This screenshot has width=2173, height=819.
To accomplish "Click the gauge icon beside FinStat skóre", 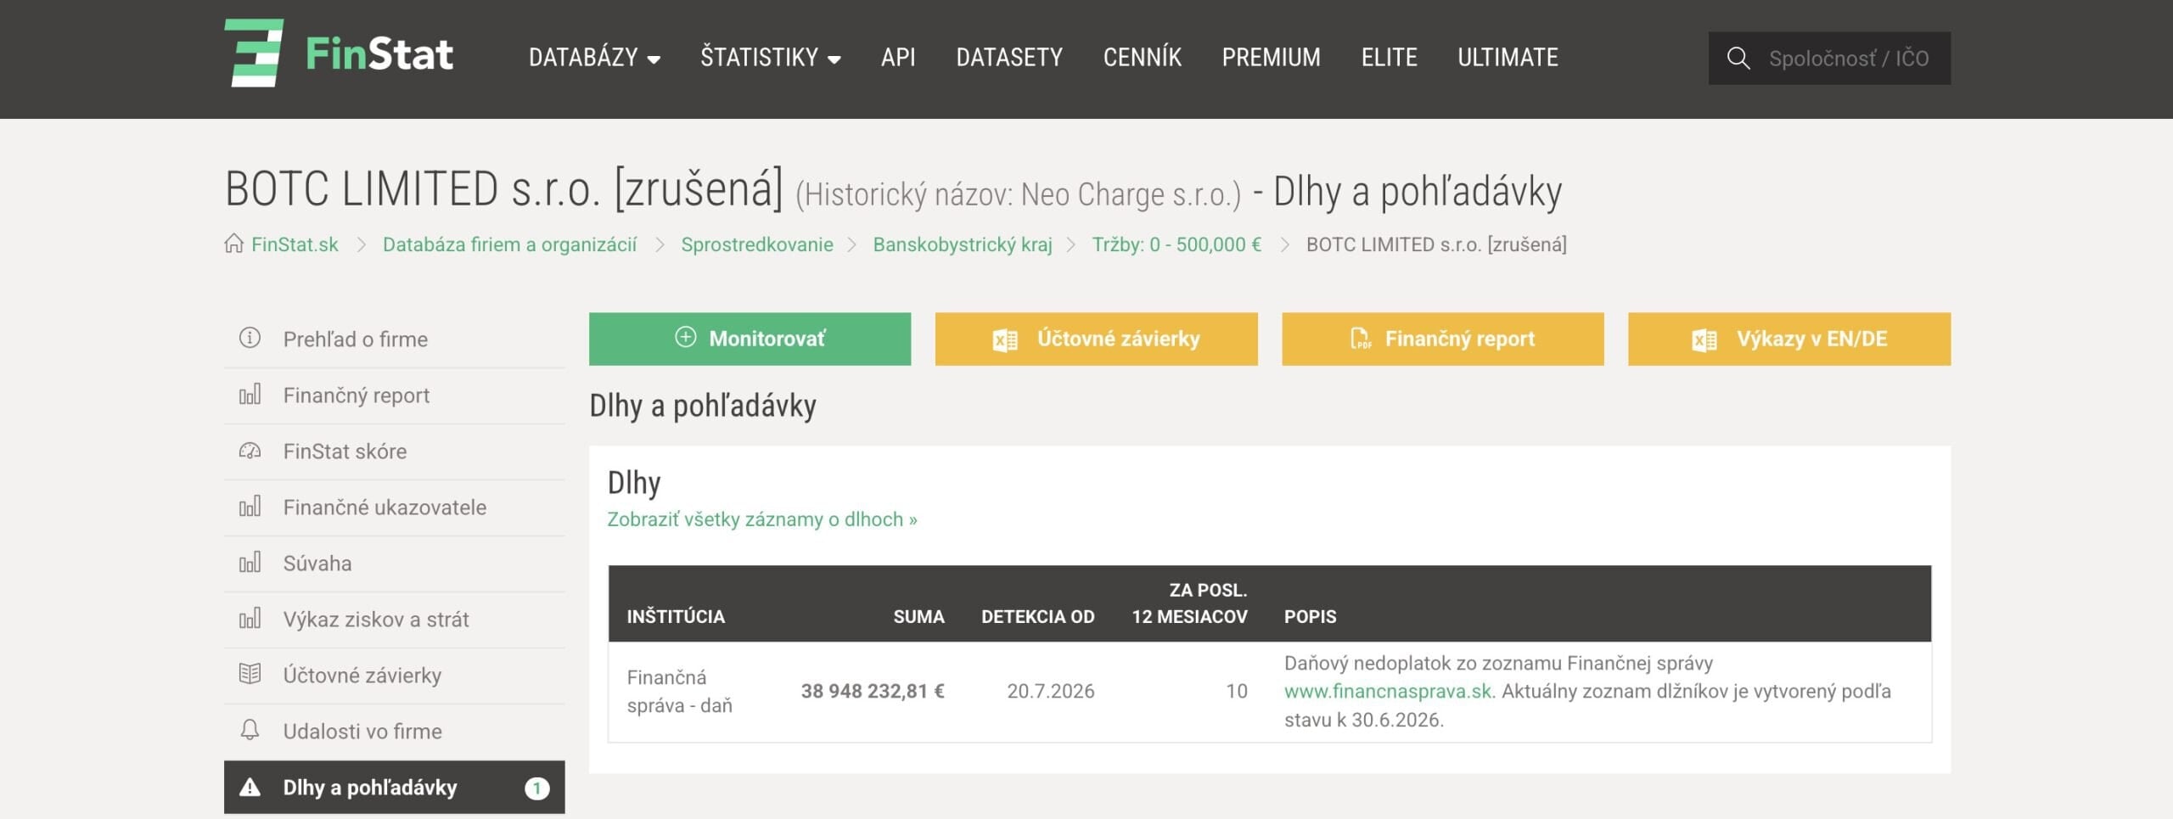I will click(250, 450).
